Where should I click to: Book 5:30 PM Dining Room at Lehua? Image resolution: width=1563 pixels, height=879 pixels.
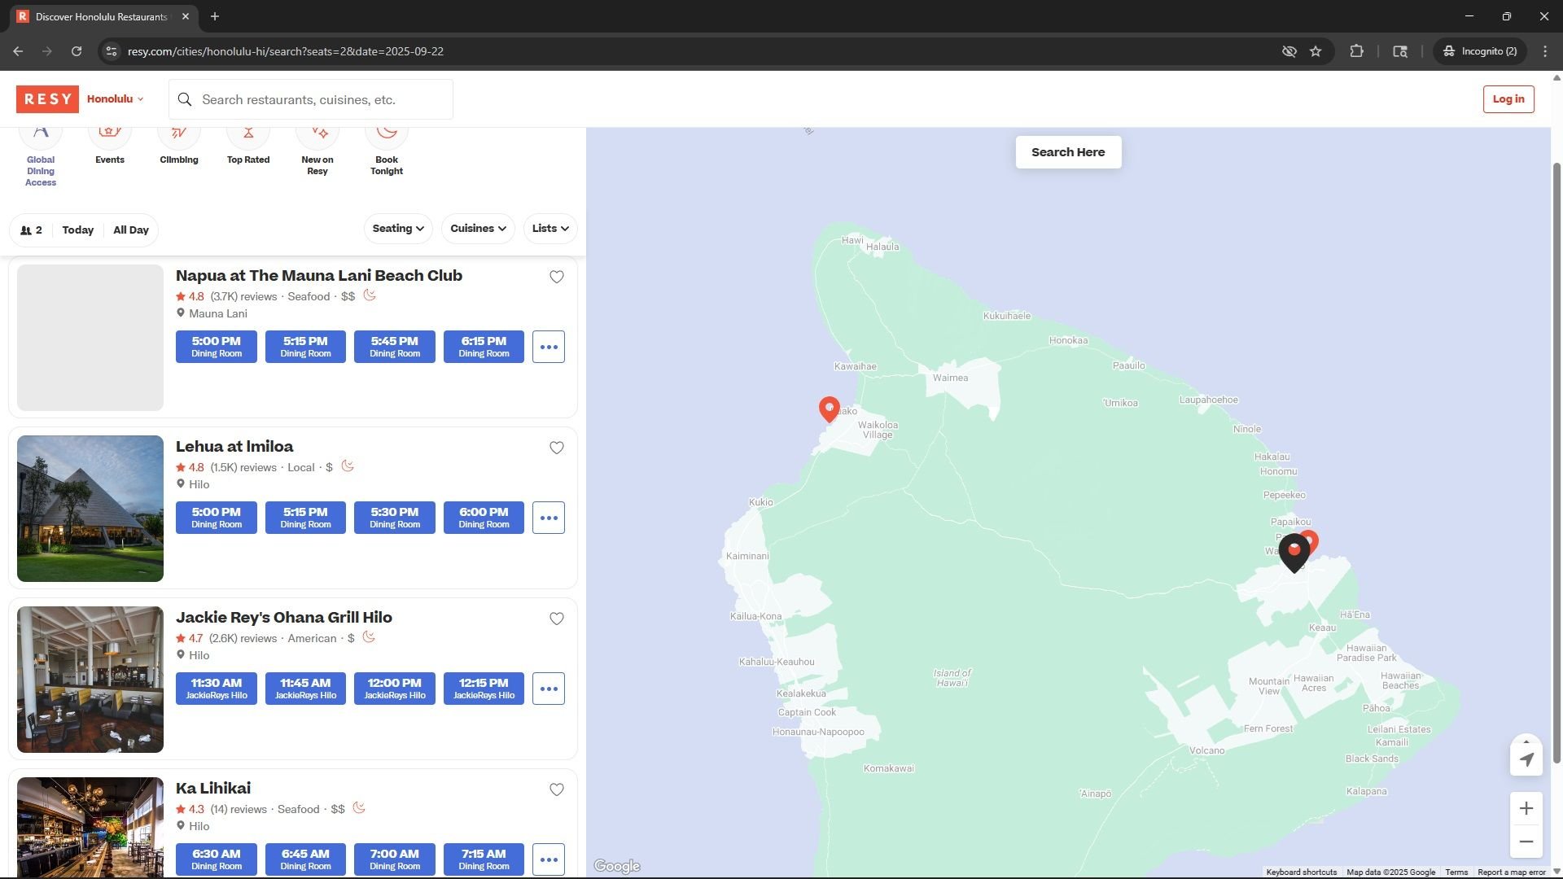395,518
